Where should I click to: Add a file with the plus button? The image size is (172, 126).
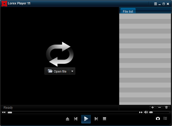point(153,107)
